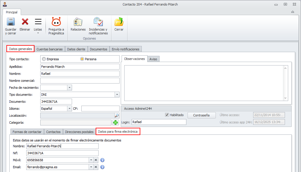Image resolution: width=301 pixels, height=172 pixels.
Task: Toggle the Habilitado checkbox
Action: point(167,115)
